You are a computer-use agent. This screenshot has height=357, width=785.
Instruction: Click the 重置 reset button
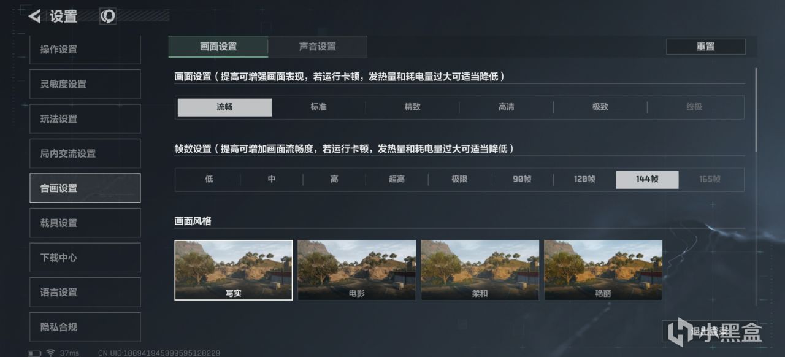pyautogui.click(x=706, y=47)
